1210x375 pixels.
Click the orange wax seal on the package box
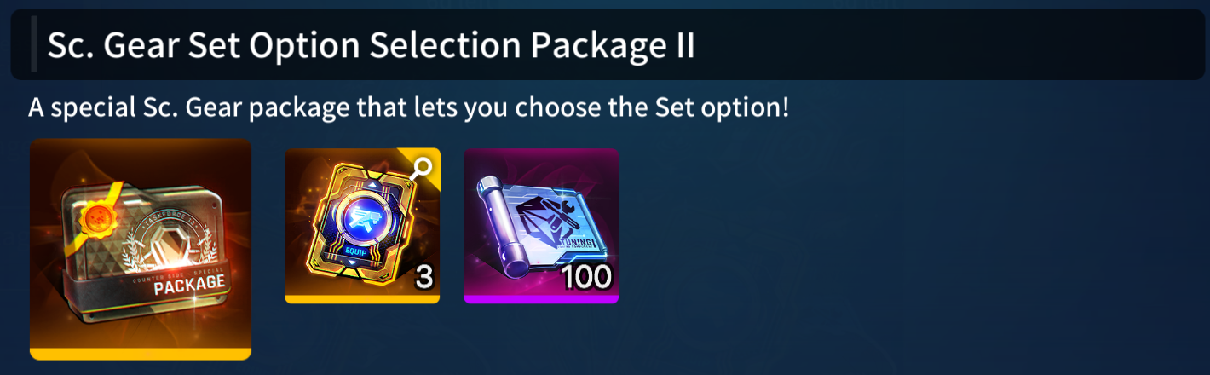[x=96, y=220]
